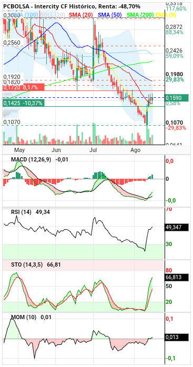
Task: Select the 0,1820 price level label
Action: pos(12,82)
